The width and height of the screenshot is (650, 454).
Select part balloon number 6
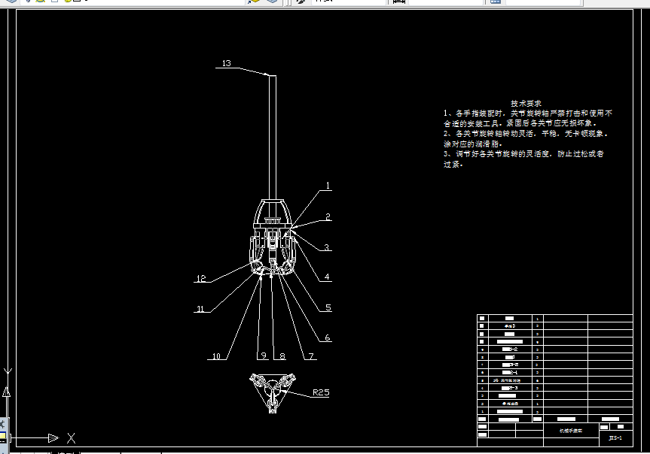pos(328,337)
